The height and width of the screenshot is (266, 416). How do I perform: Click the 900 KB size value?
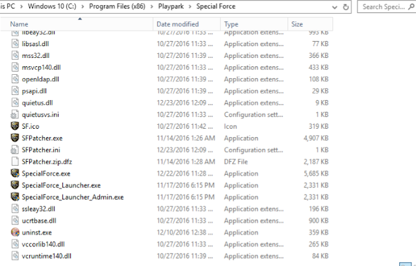click(x=318, y=220)
